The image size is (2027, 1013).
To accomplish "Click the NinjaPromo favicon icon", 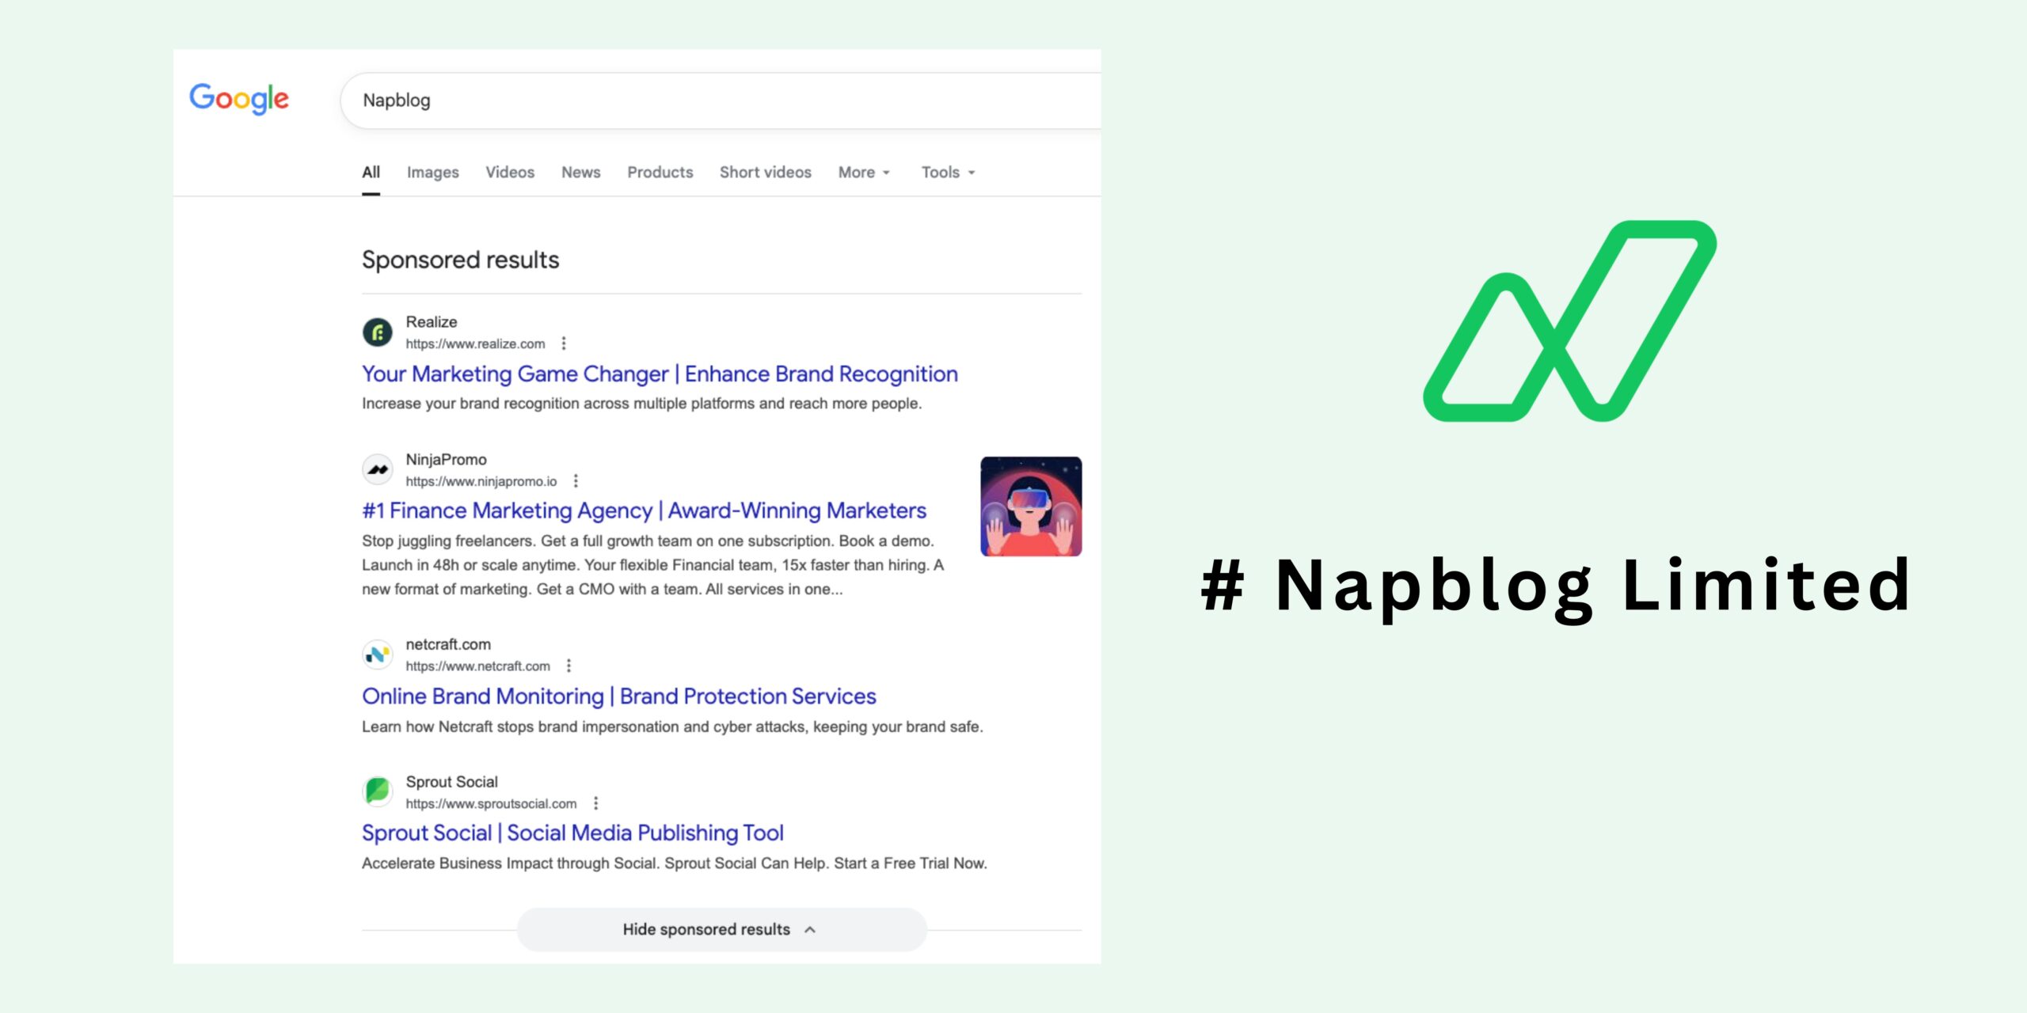I will tap(378, 469).
